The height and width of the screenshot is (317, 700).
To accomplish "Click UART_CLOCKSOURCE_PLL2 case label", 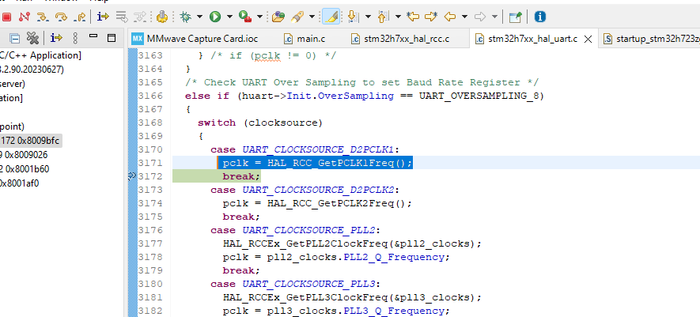I will (x=311, y=230).
